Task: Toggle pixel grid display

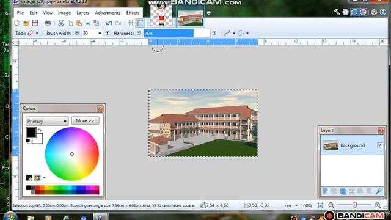Action: (131, 23)
